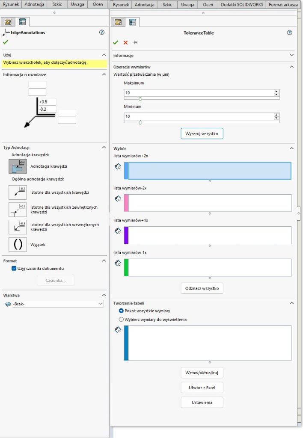
Task: Expand the Informacje section
Action: click(x=292, y=55)
